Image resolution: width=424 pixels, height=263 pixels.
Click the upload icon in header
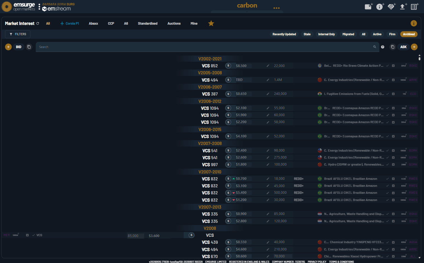403,6
